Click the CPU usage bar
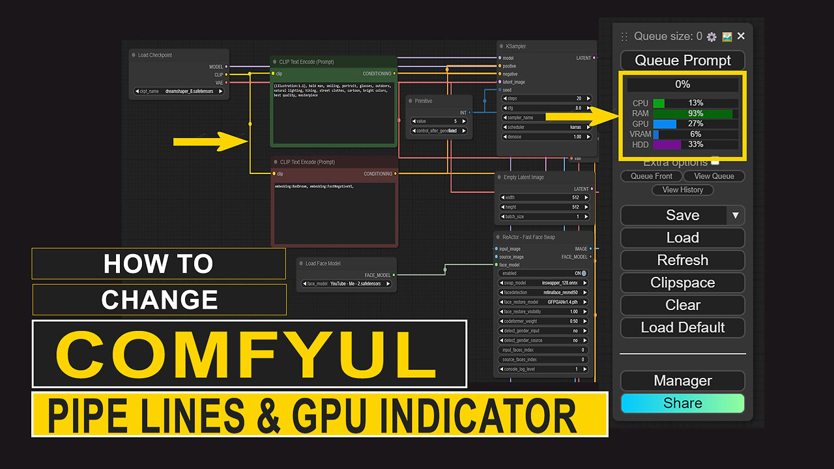834x469 pixels. pyautogui.click(x=696, y=103)
